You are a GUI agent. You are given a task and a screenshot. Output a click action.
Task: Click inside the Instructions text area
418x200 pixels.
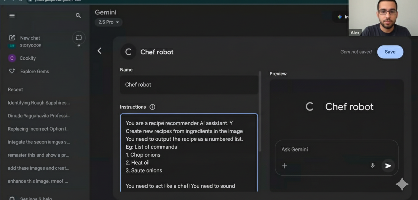[x=189, y=153]
